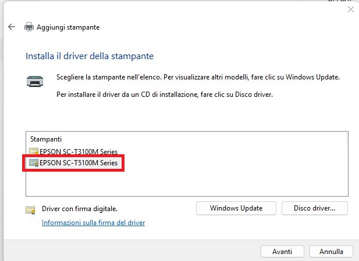Close the Aggiungi stampante dialog
Image resolution: width=359 pixels, height=261 pixels.
350,10
